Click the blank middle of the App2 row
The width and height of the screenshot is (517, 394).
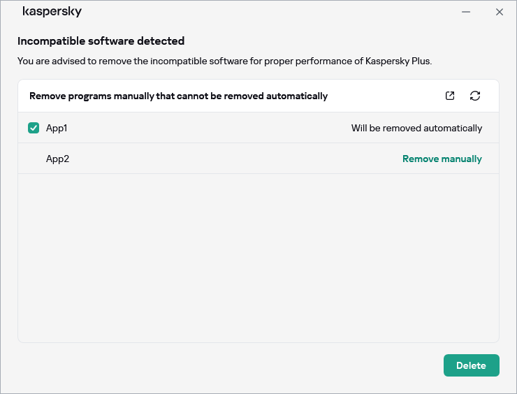pos(231,159)
